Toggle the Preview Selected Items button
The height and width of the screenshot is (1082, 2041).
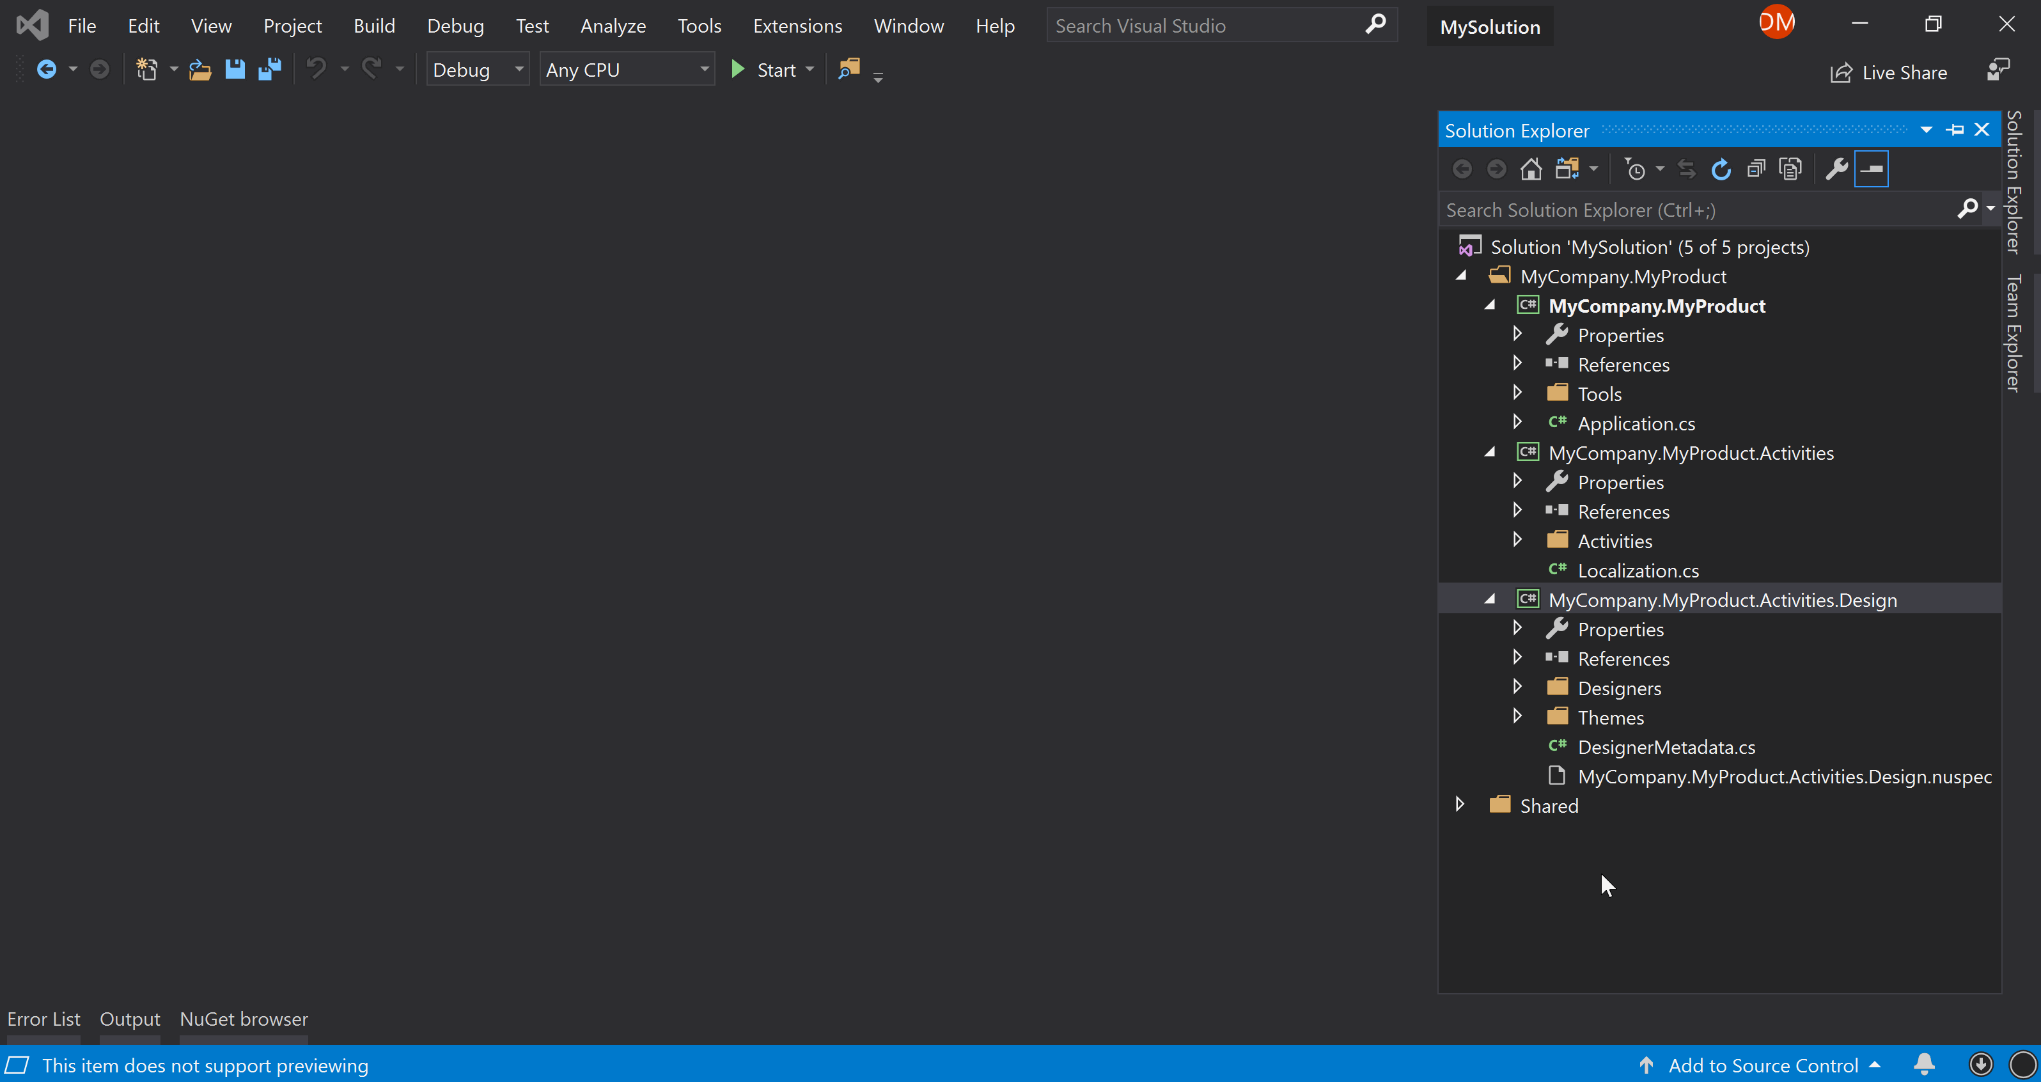coord(1872,169)
